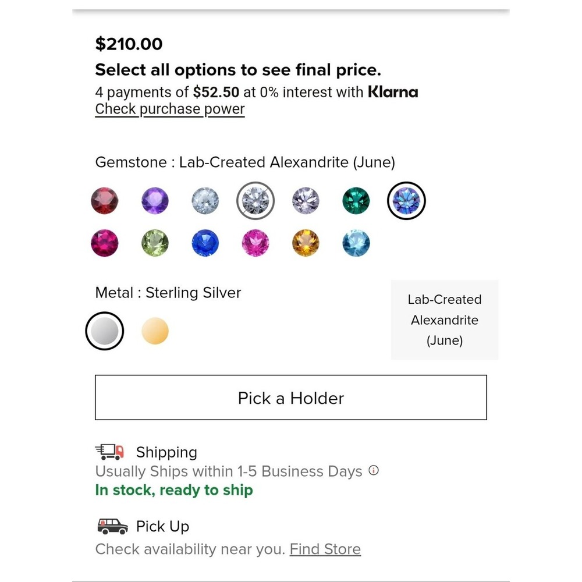Pick the deep blue sapphire gemstone
This screenshot has height=582, width=582.
205,243
